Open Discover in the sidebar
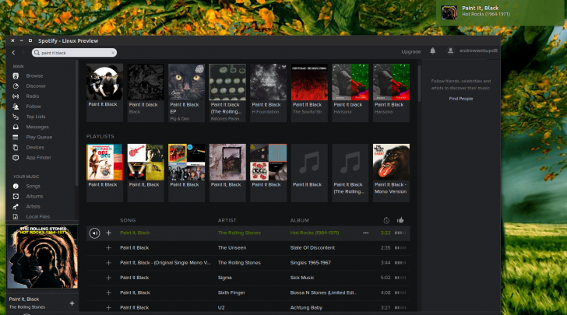Screen dimensions: 567x315 click(x=36, y=86)
